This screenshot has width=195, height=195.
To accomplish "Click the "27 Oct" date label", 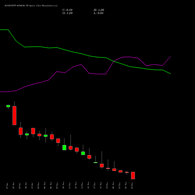I will [x=7, y=186].
